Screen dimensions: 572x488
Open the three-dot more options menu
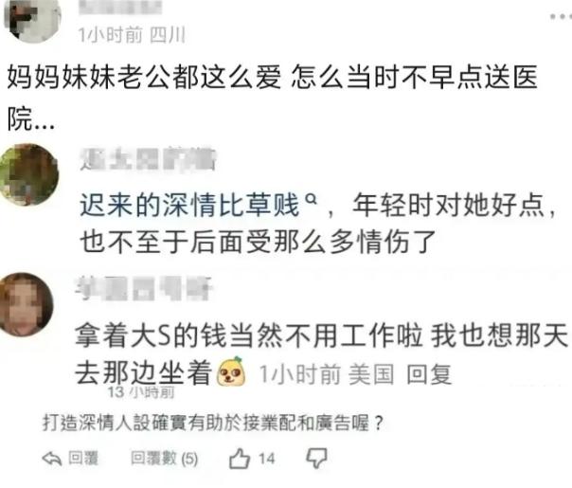pyautogui.click(x=561, y=16)
